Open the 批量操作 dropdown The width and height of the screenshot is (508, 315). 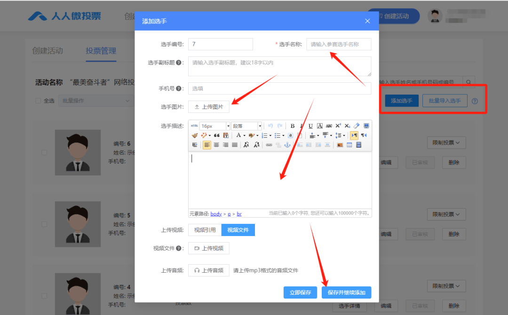tap(95, 101)
